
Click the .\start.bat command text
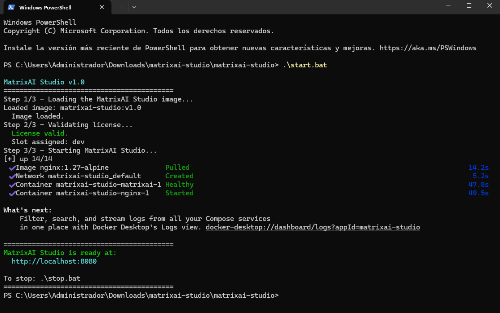click(x=305, y=65)
